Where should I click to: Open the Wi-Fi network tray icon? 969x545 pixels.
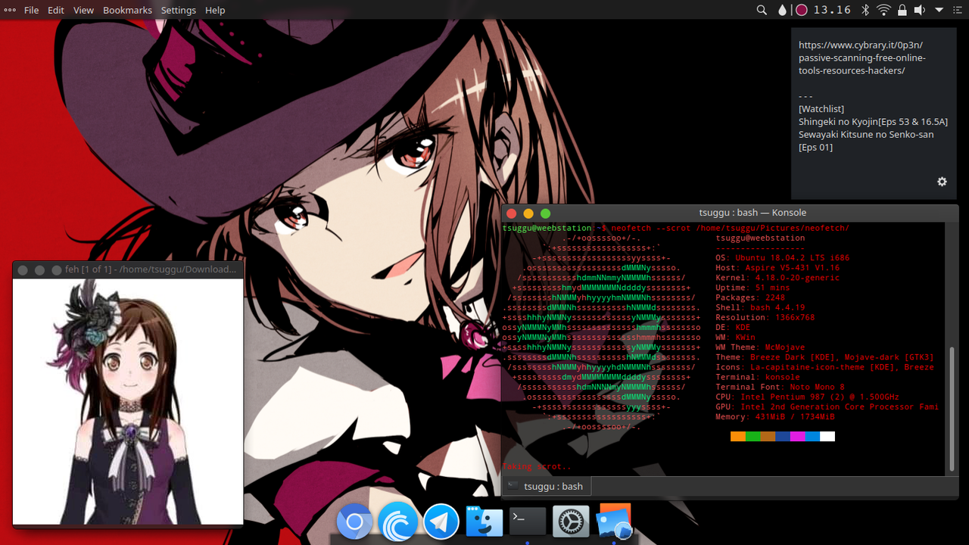pyautogui.click(x=883, y=10)
